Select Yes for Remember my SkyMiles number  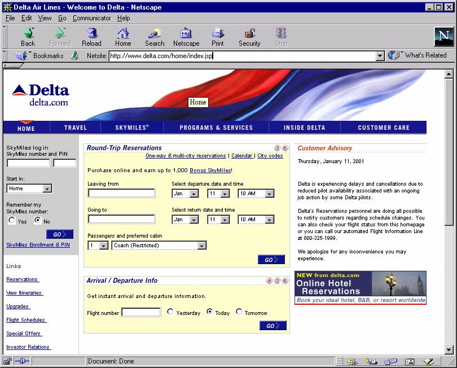pyautogui.click(x=12, y=220)
